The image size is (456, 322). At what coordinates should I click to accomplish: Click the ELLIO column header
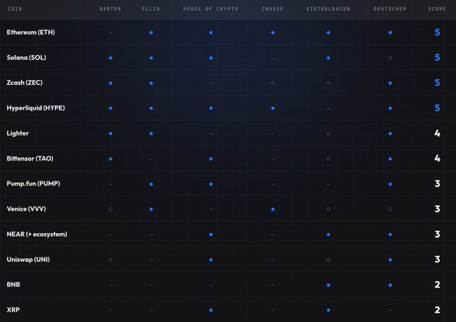[151, 9]
